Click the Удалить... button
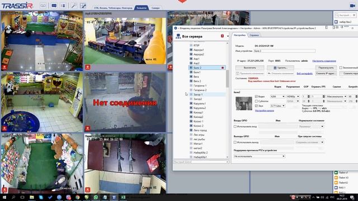Screen dimensions: 358x201 pos(280,68)
